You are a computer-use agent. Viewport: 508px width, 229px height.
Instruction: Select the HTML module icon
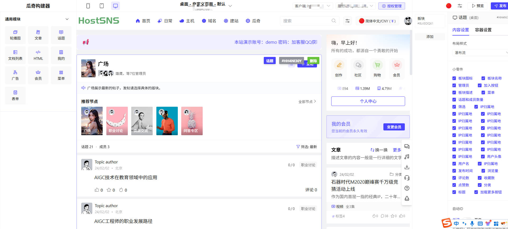click(38, 52)
